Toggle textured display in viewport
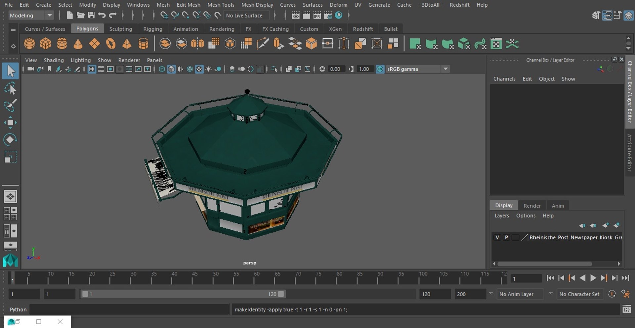The width and height of the screenshot is (635, 328). pyautogui.click(x=199, y=69)
